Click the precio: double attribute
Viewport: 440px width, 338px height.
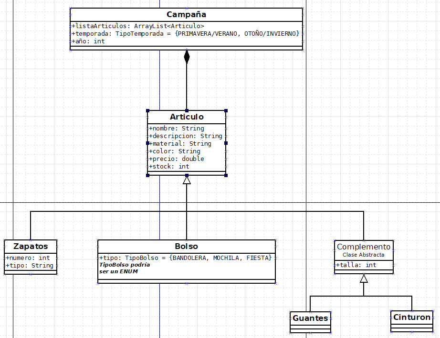pyautogui.click(x=177, y=159)
